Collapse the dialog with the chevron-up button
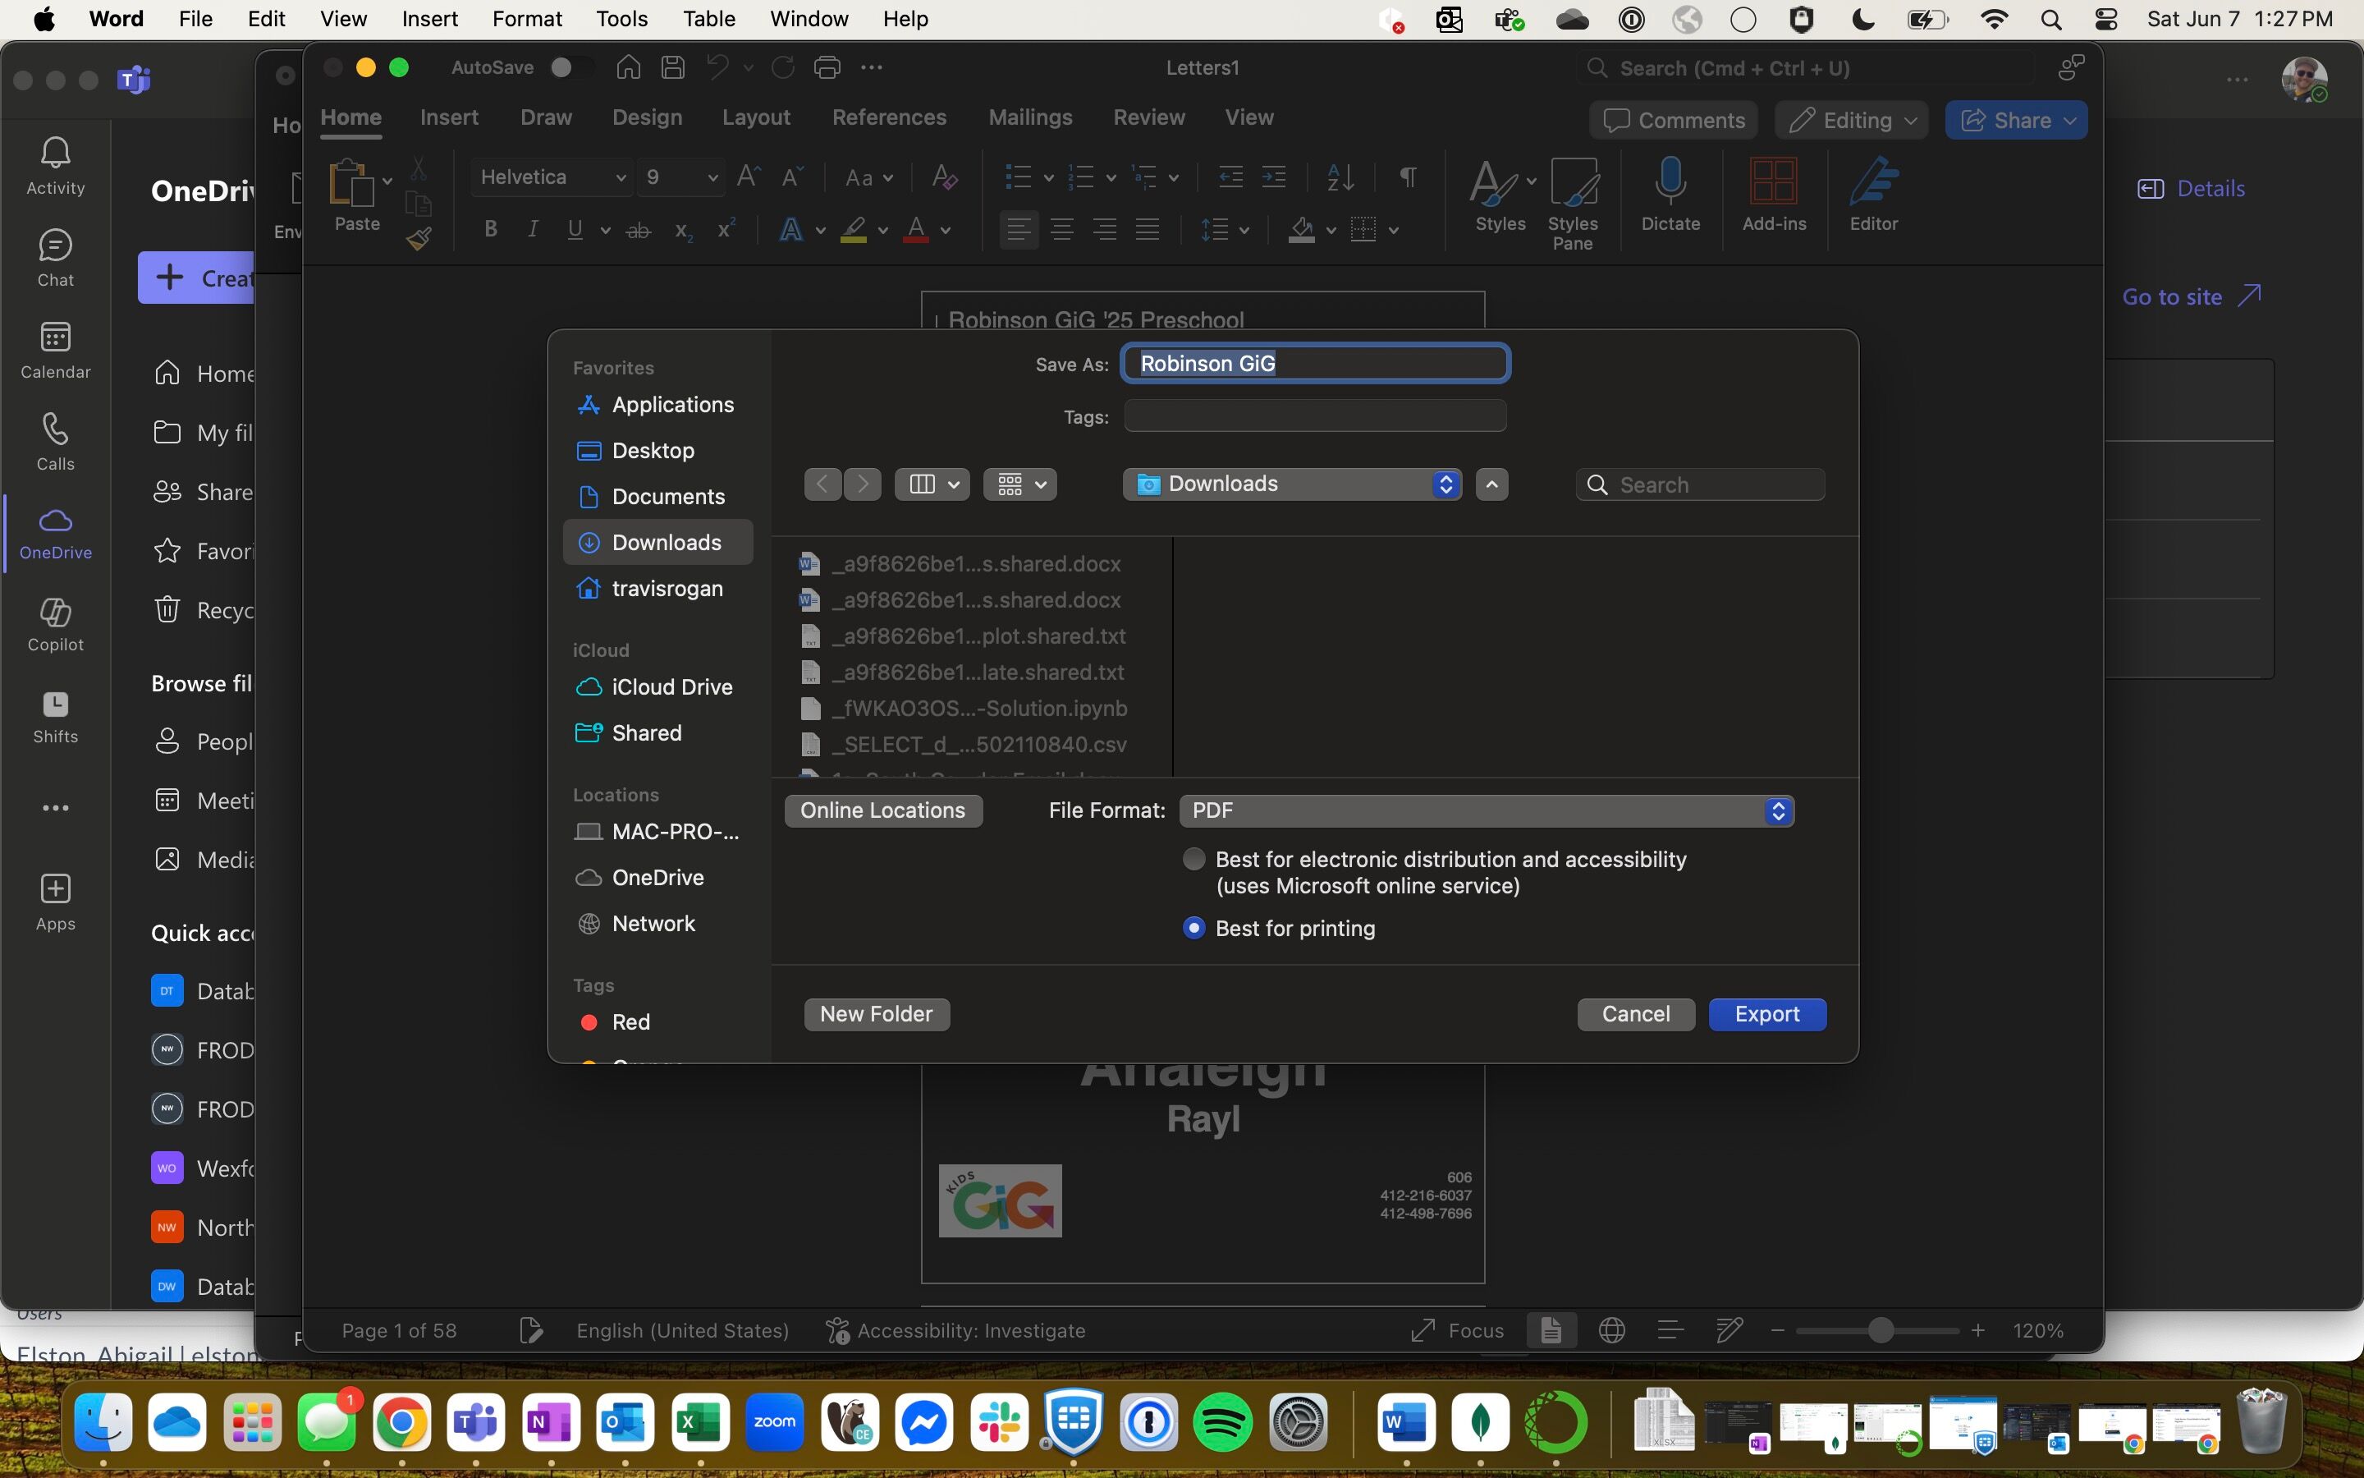Viewport: 2364px width, 1478px height. pos(1491,484)
